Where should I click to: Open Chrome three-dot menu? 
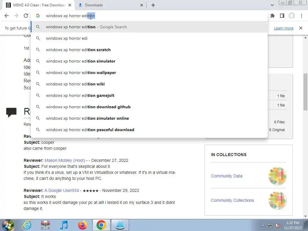coord(301,16)
